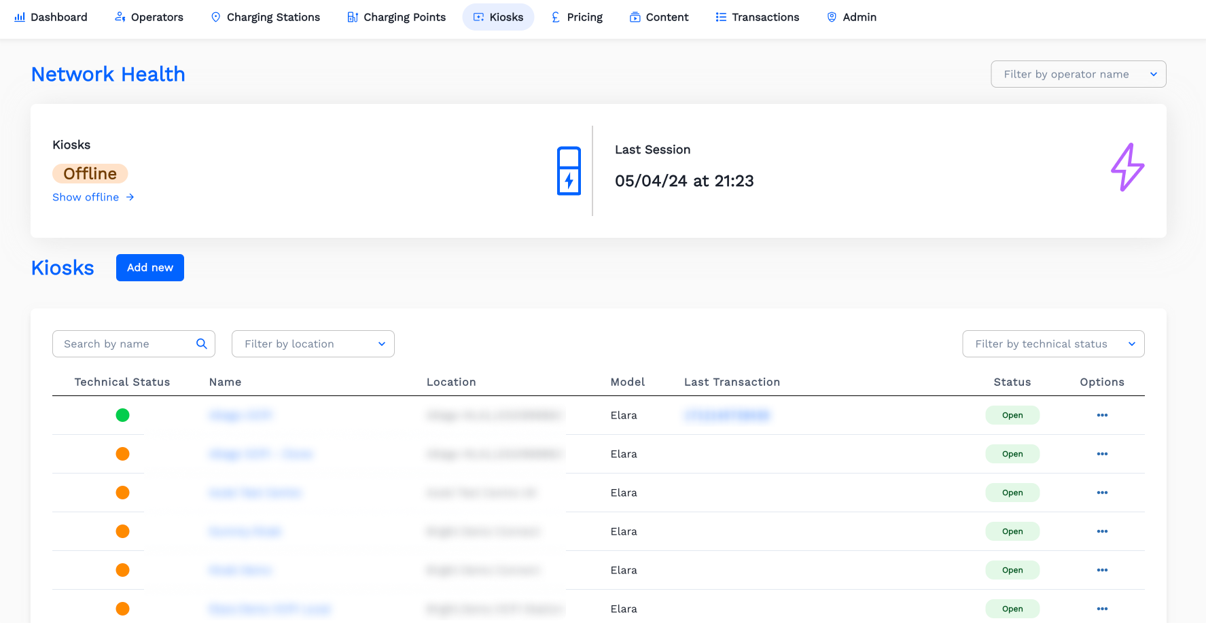Image resolution: width=1206 pixels, height=623 pixels.
Task: Open options for the fifth Elara row
Action: [x=1101, y=570]
